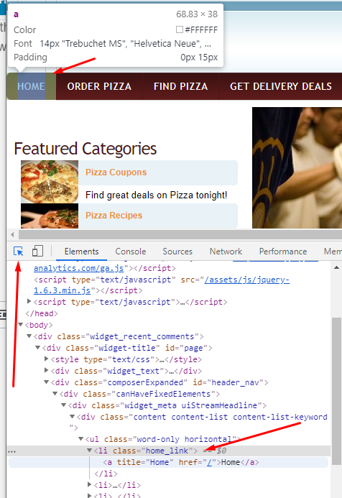This screenshot has width=342, height=498.
Task: Open the ORDER PIZZA menu item
Action: (x=99, y=86)
